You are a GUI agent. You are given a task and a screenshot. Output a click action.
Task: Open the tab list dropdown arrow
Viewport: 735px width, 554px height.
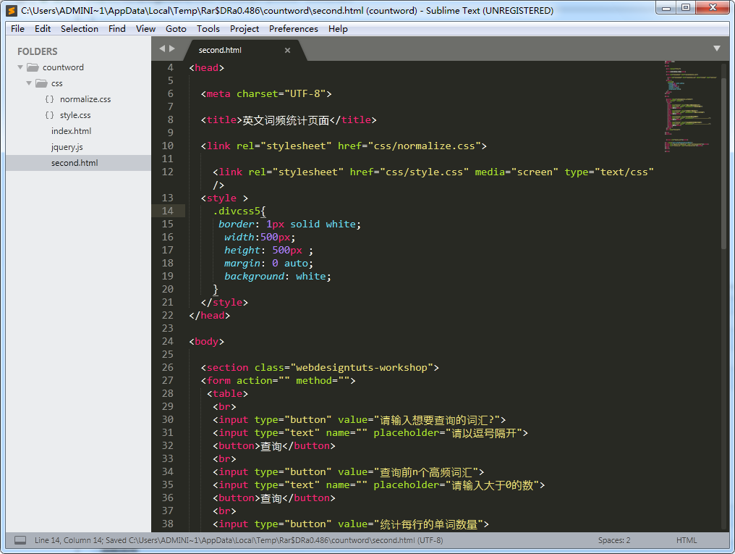pyautogui.click(x=716, y=49)
